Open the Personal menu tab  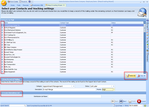point(26,5)
